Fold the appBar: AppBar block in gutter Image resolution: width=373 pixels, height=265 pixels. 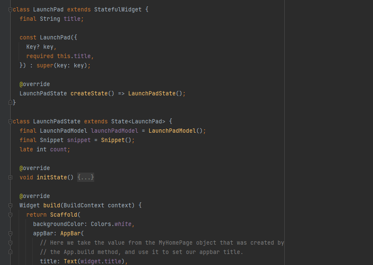[10, 233]
